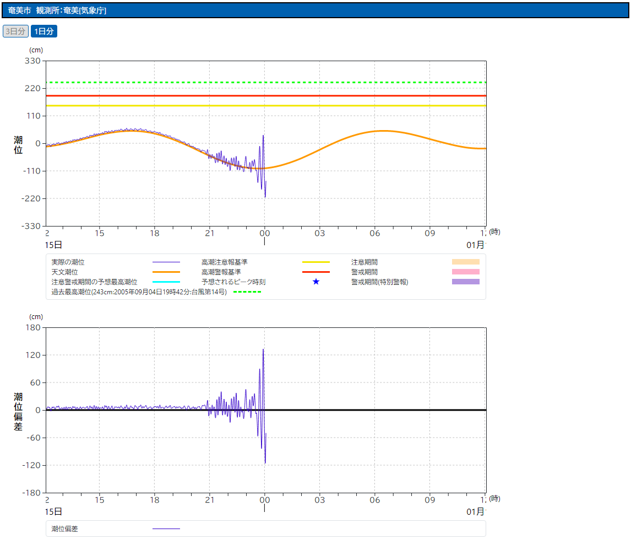631x539 pixels.
Task: Click the 06 hour tick on tide chart
Action: [374, 233]
